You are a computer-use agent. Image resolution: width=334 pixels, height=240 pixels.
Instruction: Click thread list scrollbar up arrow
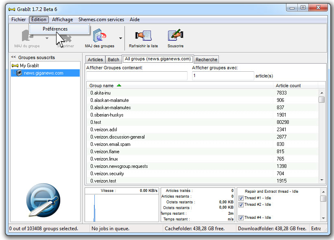pos(323,192)
